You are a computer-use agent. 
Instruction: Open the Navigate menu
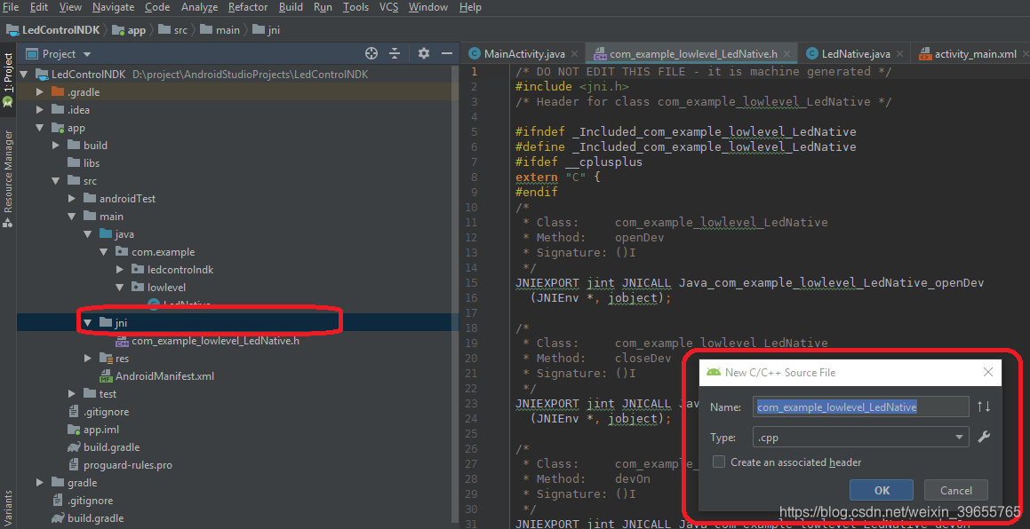113,7
